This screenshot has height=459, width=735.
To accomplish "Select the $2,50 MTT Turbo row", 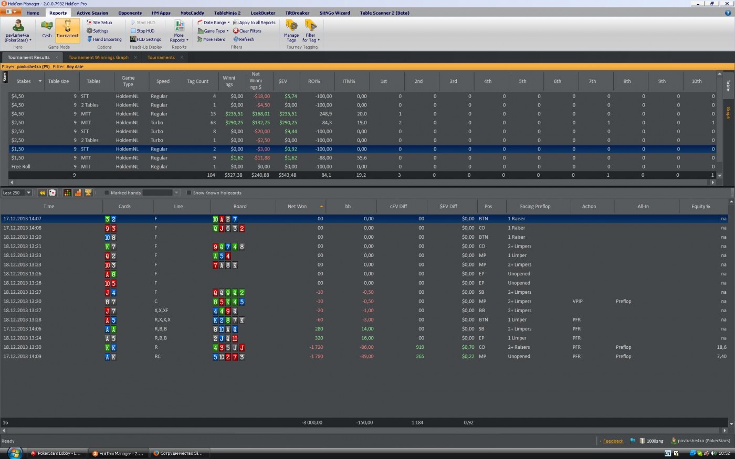I will click(362, 123).
